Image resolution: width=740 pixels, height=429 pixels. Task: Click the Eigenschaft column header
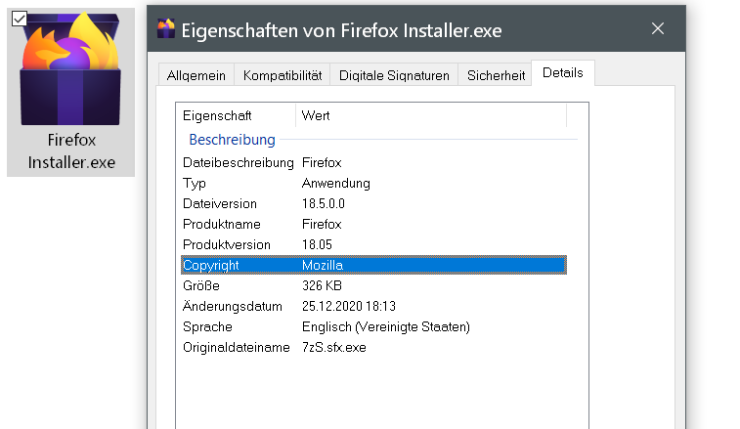coord(238,115)
